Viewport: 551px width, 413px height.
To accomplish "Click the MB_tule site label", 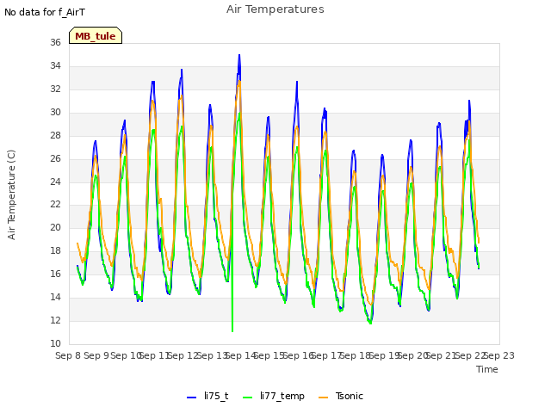I will (96, 36).
